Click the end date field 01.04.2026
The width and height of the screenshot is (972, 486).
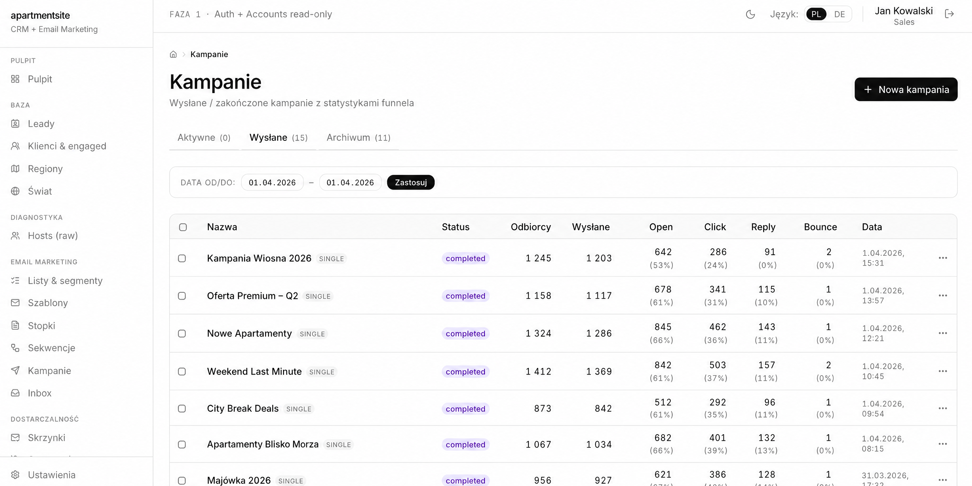[x=350, y=183]
